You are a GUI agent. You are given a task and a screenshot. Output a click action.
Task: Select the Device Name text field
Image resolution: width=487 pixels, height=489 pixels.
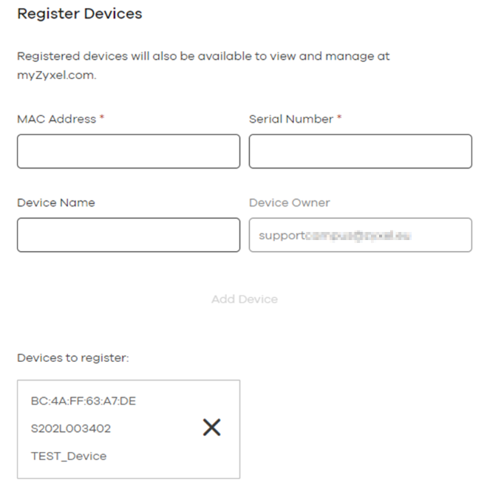pos(129,235)
